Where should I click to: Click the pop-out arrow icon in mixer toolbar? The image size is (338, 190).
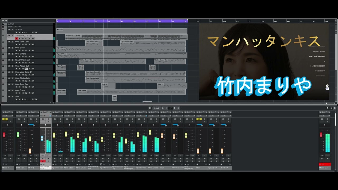point(335,108)
